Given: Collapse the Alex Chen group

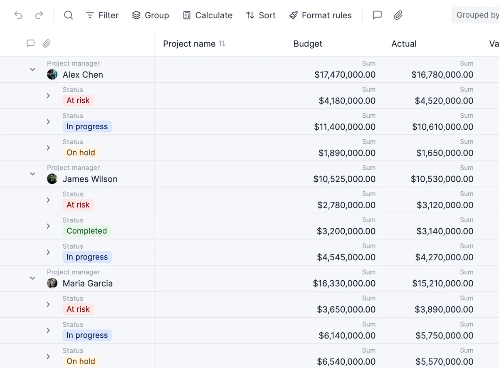Looking at the screenshot, I should (32, 69).
